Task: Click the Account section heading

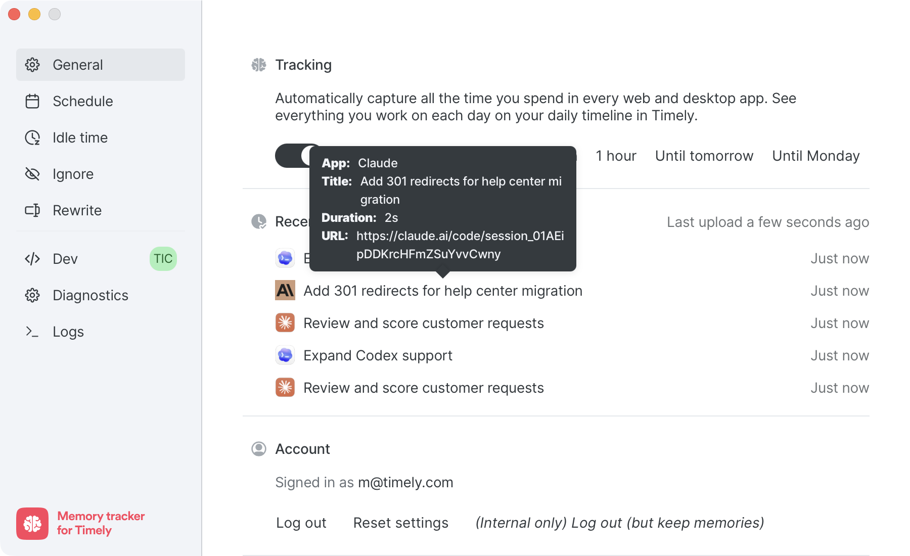Action: coord(302,449)
